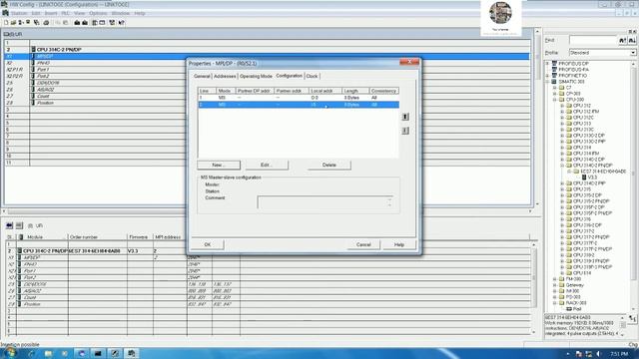This screenshot has height=359, width=639.
Task: Open the Profile Standard dropdown
Action: [x=632, y=53]
